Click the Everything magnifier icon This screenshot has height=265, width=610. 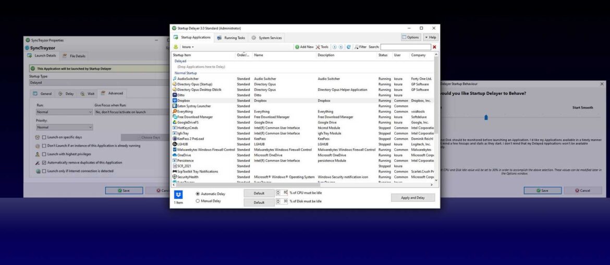click(x=175, y=111)
